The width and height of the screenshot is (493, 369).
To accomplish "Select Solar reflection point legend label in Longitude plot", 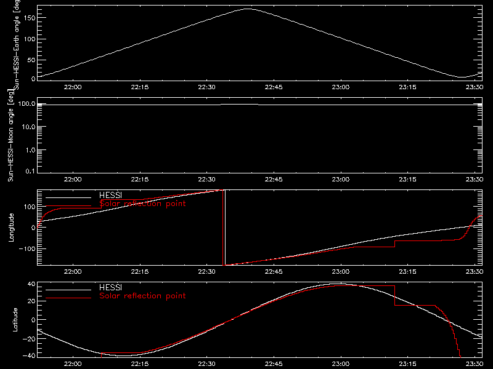I will [x=142, y=204].
